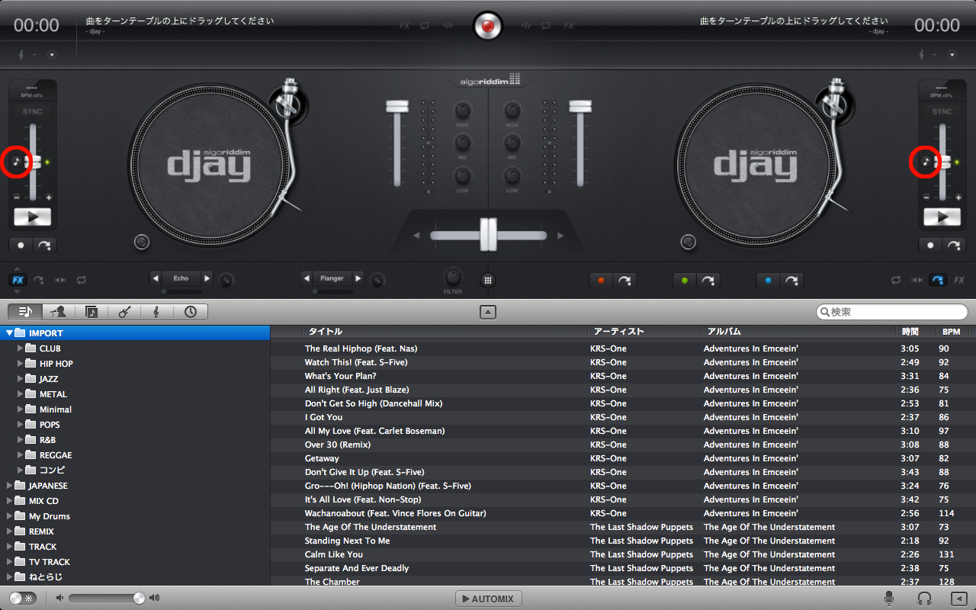The image size is (976, 610).
Task: Open the genres tab with guitar icon
Action: pos(124,311)
